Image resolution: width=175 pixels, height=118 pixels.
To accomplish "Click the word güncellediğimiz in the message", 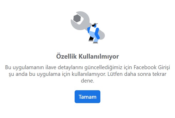I will point(103,68).
